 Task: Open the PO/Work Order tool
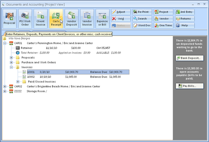25,19
